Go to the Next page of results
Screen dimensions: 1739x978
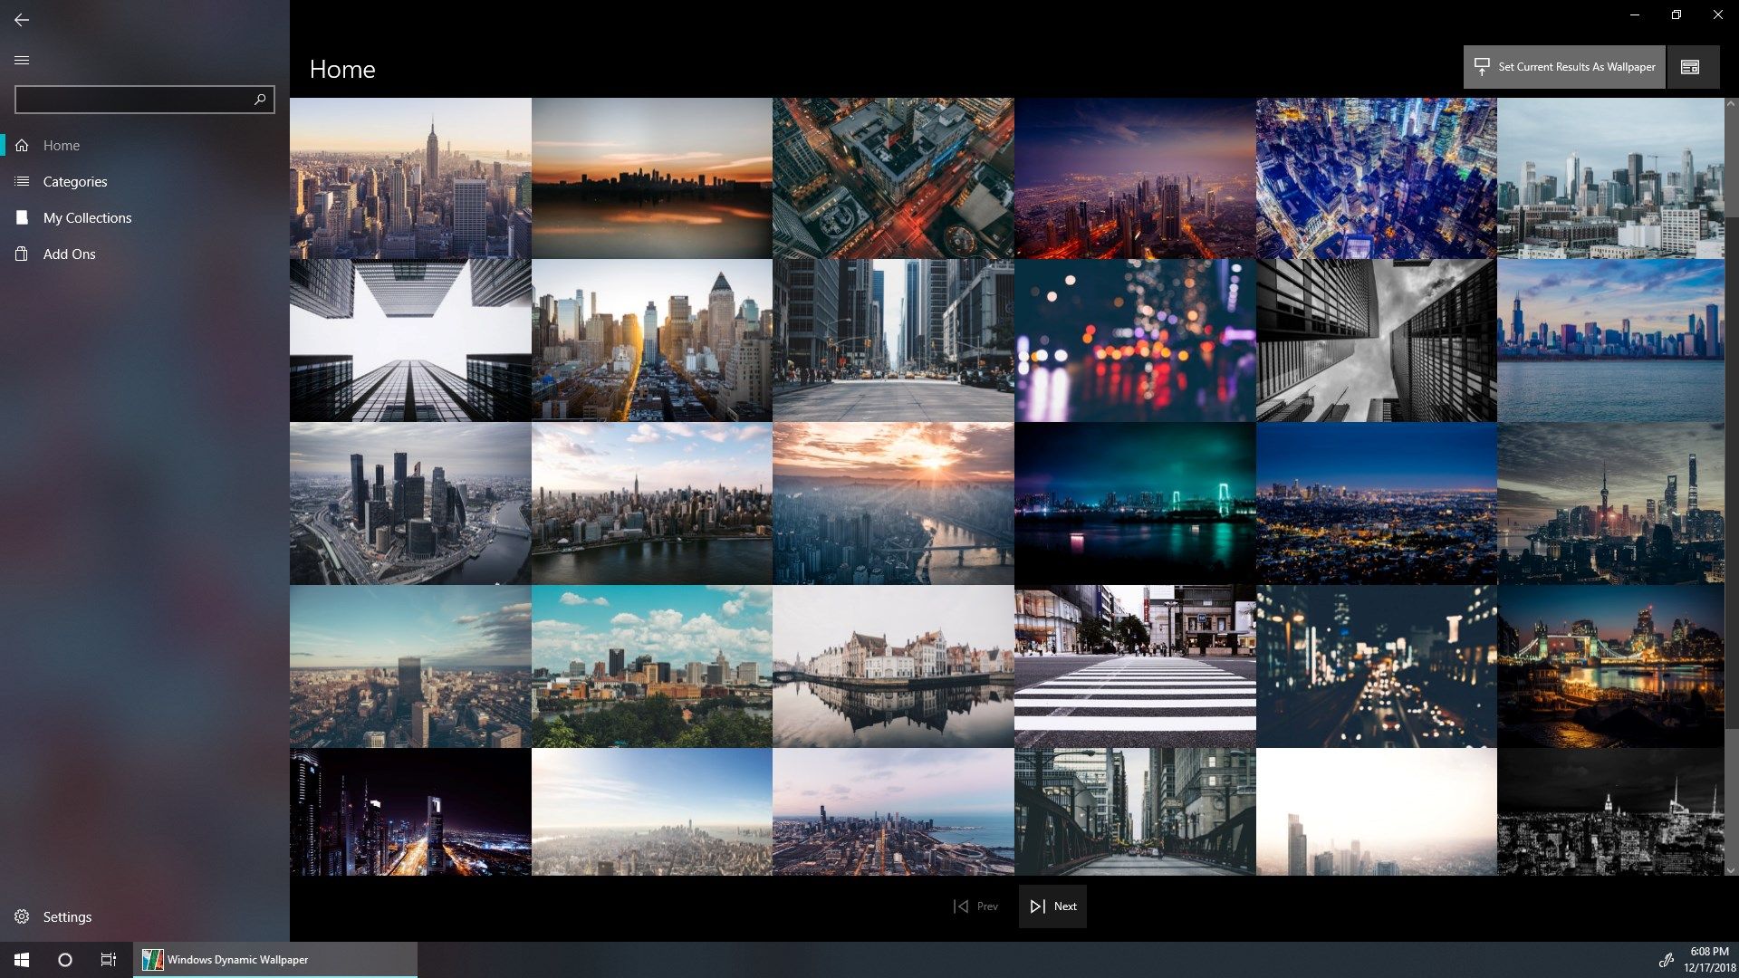(x=1052, y=906)
